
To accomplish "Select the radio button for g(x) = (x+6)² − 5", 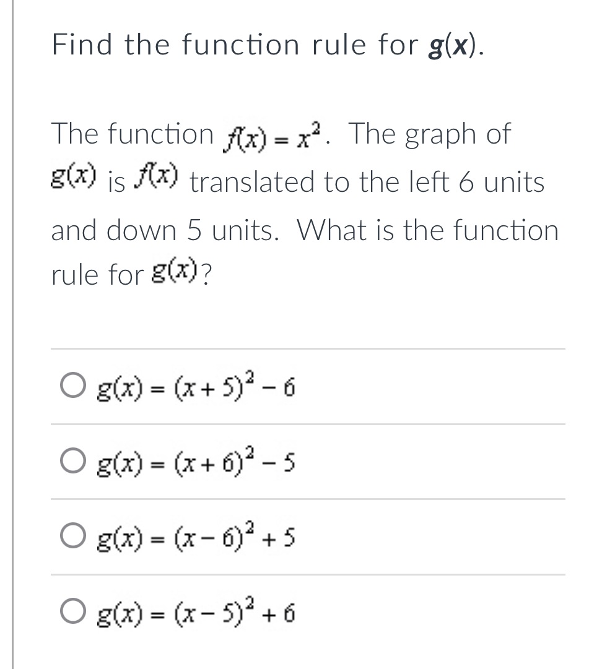I will point(72,461).
